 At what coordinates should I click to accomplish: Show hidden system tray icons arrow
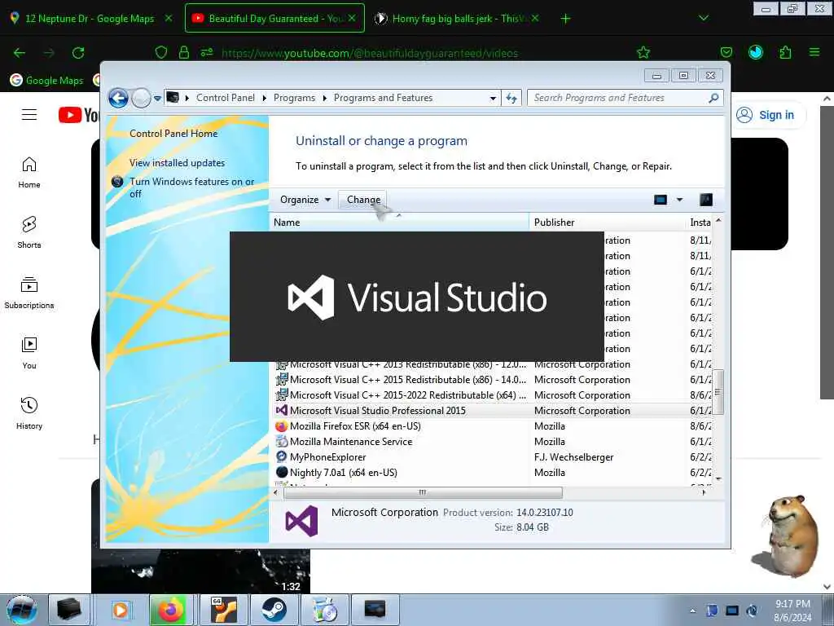coord(692,611)
